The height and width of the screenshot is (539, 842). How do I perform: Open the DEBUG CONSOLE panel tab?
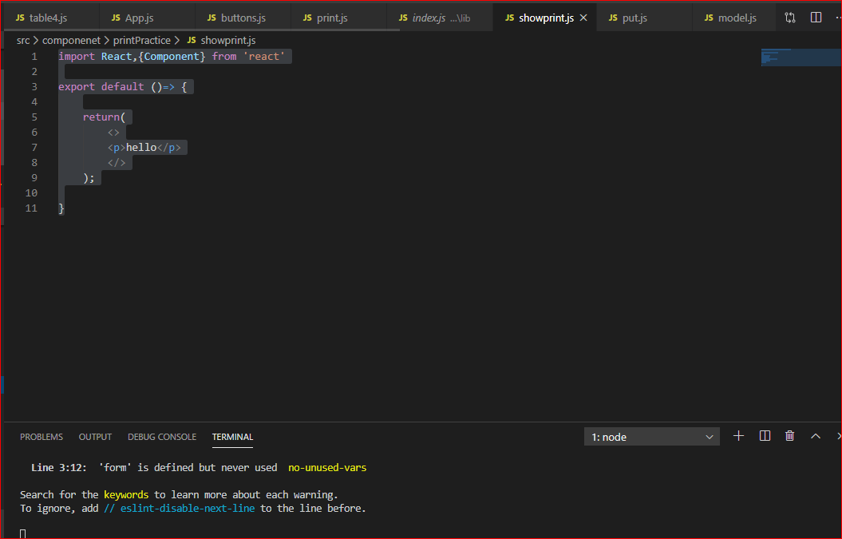[x=162, y=437]
